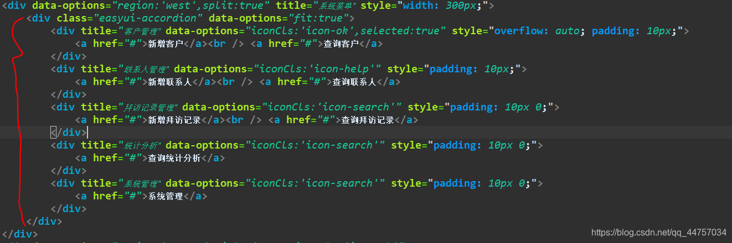Screen dimensions: 732x243
Task: Click the value "iconCls:'icon-help'"
Action: 317,69
